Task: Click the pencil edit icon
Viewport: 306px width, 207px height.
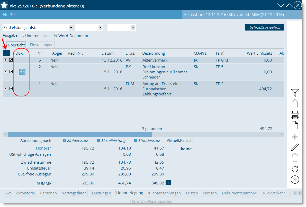Action: [x=295, y=147]
